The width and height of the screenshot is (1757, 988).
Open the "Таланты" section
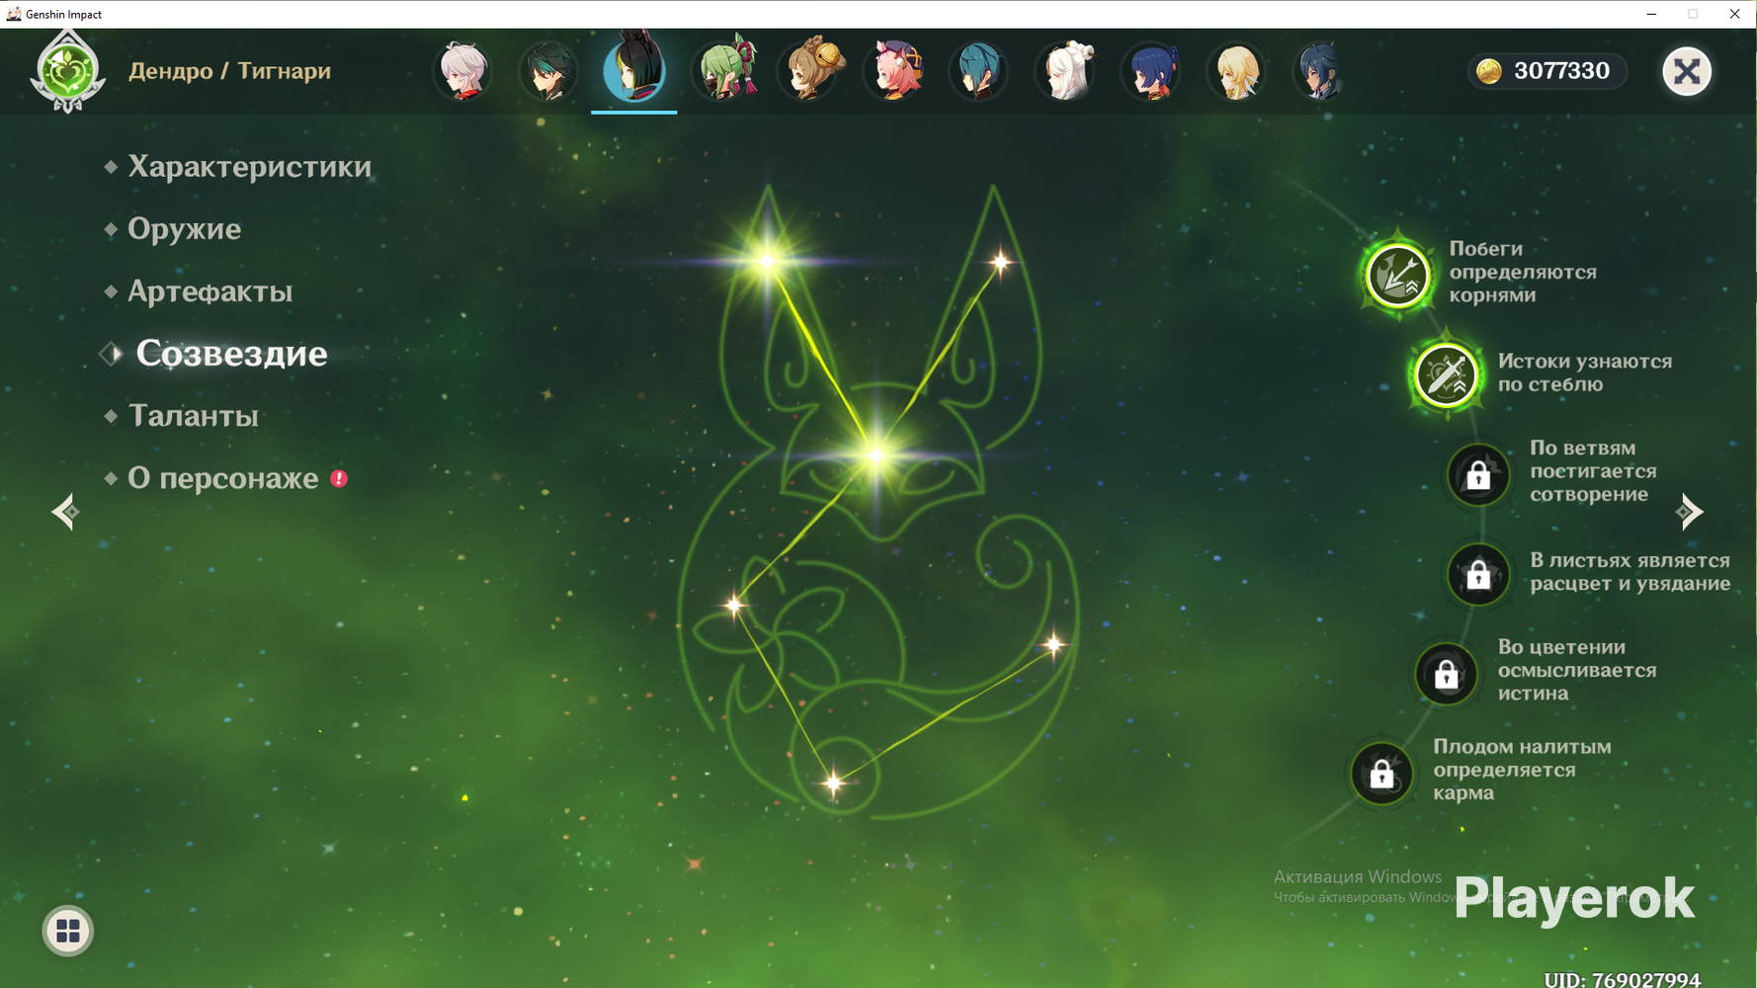[x=193, y=416]
